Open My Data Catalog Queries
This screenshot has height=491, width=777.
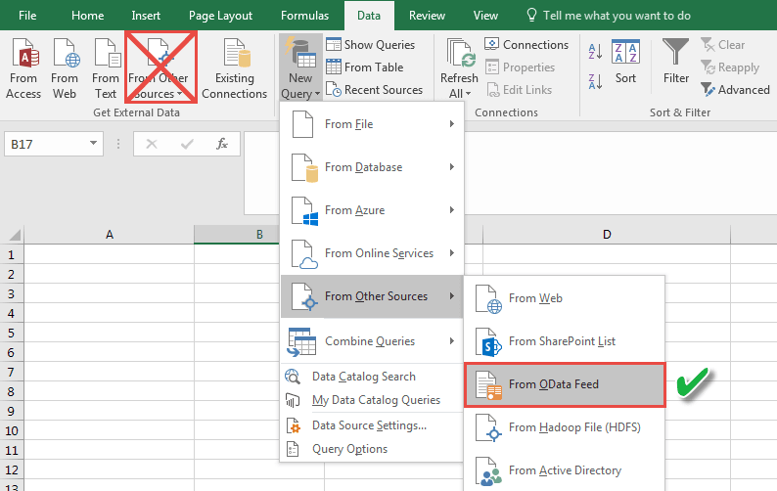tap(372, 400)
